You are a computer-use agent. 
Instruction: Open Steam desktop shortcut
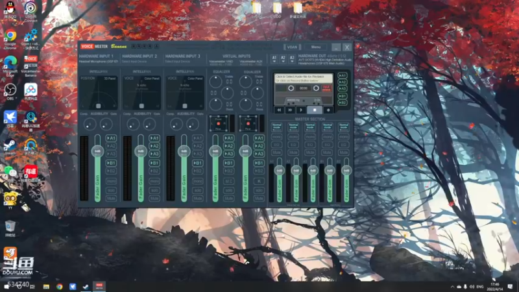10,147
